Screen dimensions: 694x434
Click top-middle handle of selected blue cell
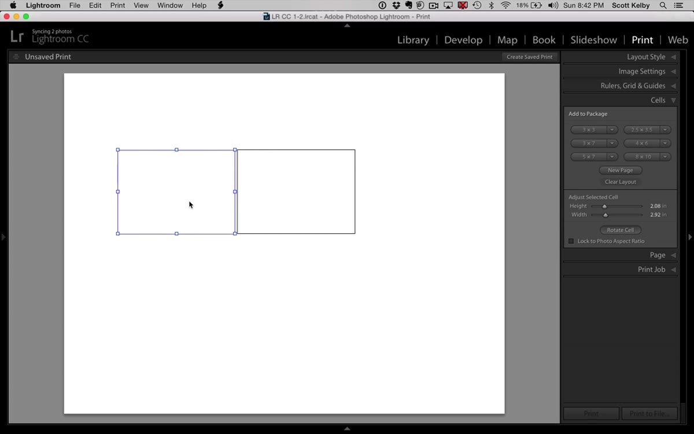pos(176,150)
